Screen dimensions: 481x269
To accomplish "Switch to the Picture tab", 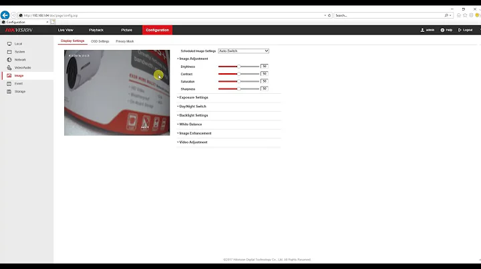I will click(126, 30).
